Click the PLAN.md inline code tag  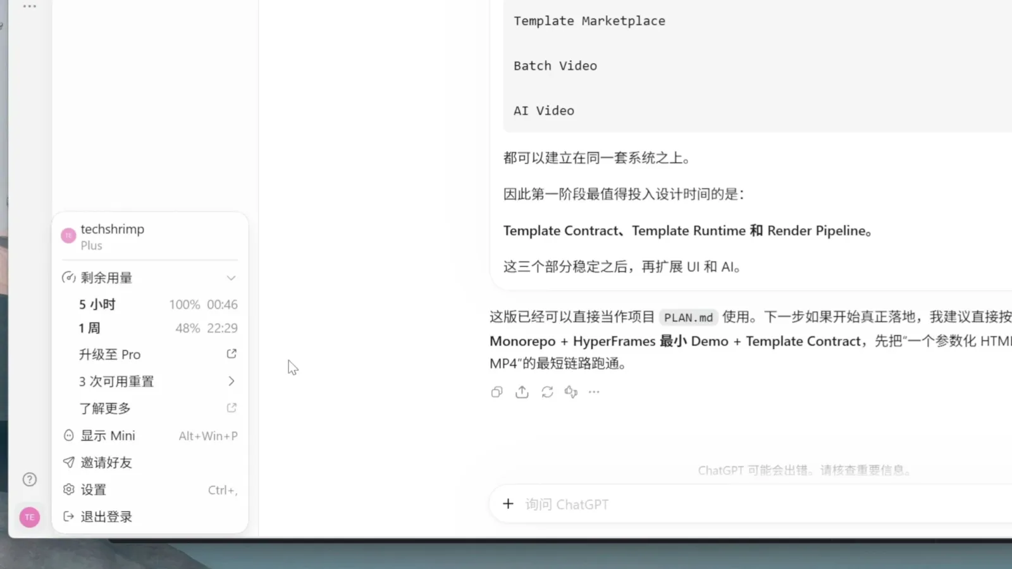(x=688, y=317)
